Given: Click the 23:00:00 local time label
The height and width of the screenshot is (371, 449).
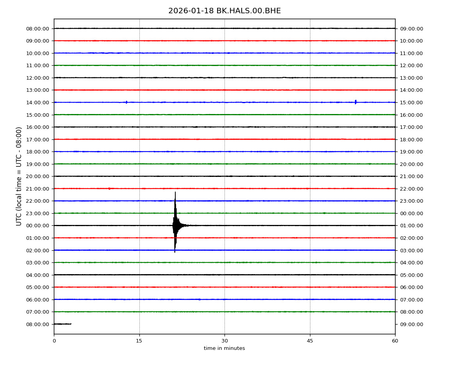Looking at the screenshot, I should click(x=412, y=201).
